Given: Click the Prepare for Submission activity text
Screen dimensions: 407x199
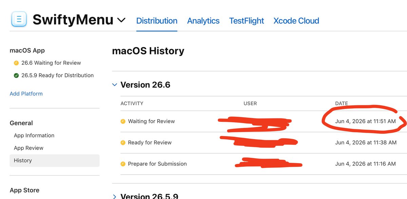Looking at the screenshot, I should 157,164.
